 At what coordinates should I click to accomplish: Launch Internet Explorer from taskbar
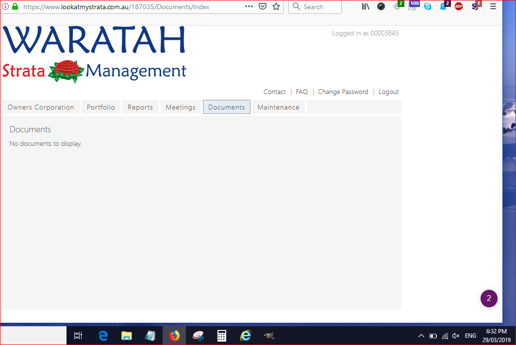[246, 335]
